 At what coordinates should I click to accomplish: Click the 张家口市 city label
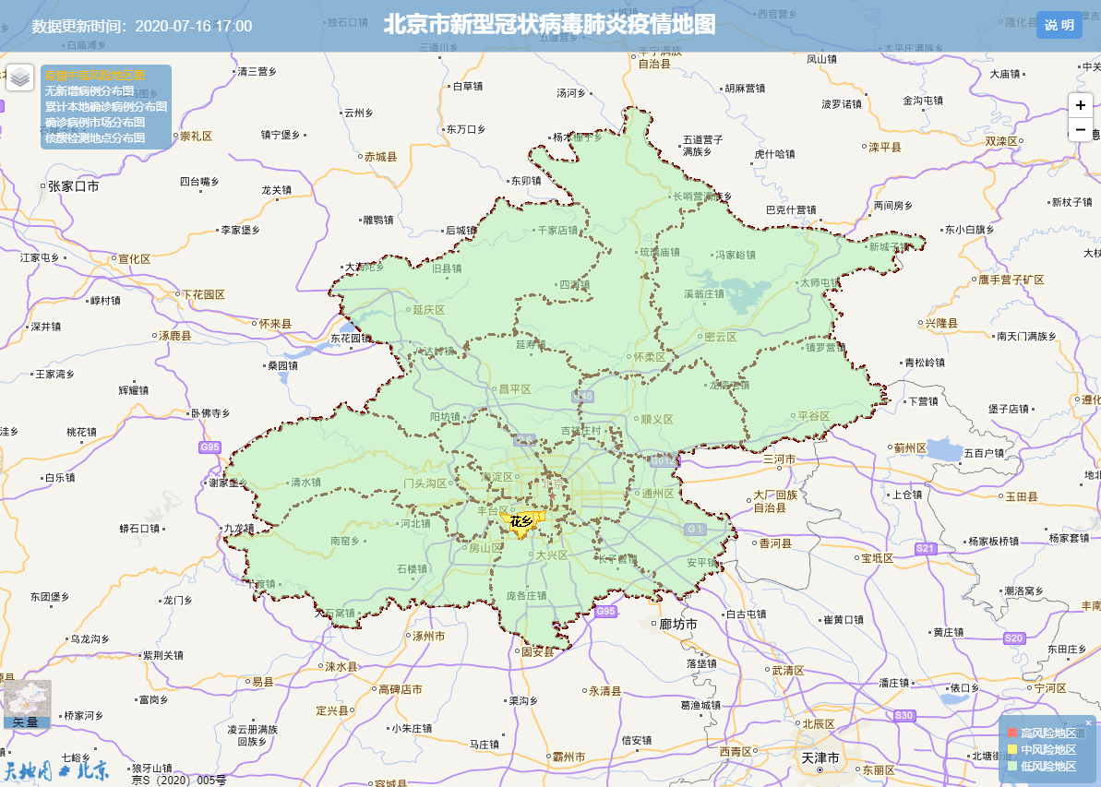tap(74, 186)
